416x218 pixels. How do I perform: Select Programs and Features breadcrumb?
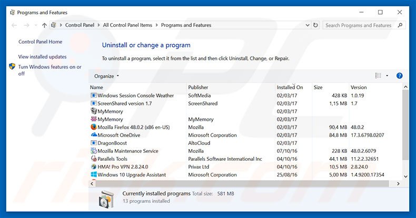(186, 25)
